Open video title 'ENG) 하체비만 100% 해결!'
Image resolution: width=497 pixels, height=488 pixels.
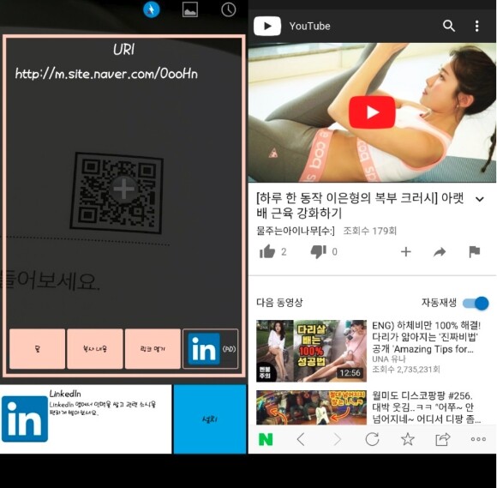(427, 337)
